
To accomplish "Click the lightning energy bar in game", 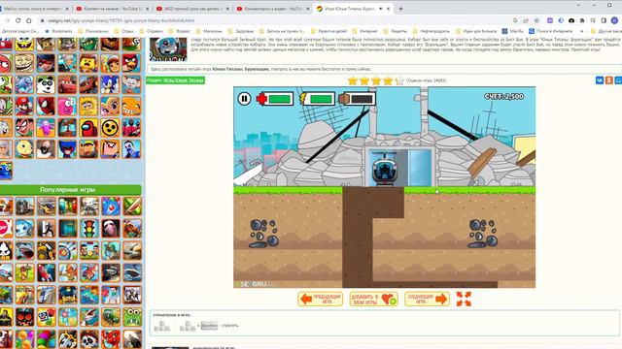I will [x=318, y=99].
